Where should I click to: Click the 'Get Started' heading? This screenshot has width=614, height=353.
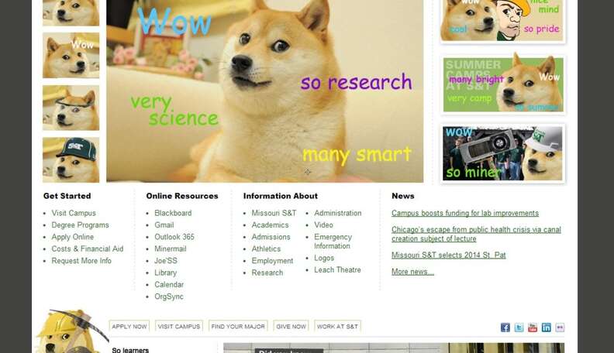[67, 196]
